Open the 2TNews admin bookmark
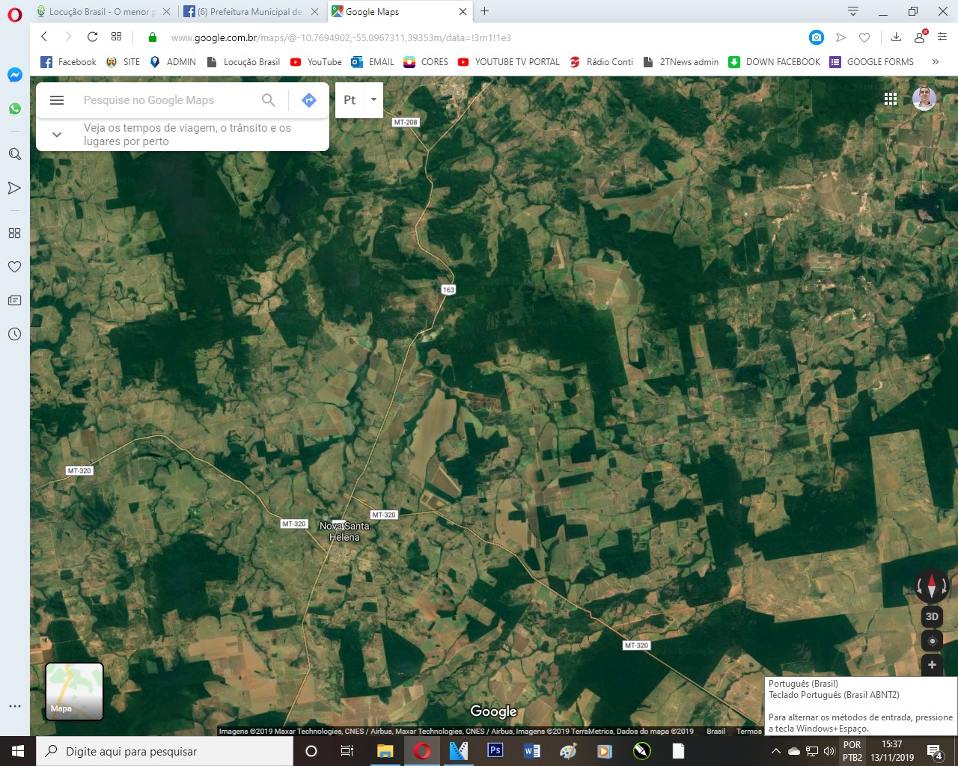Screen dimensions: 958x766 (681, 62)
